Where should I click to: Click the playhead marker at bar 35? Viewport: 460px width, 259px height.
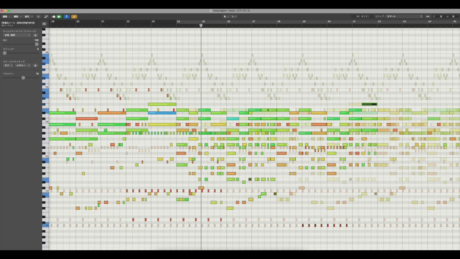[x=201, y=25]
